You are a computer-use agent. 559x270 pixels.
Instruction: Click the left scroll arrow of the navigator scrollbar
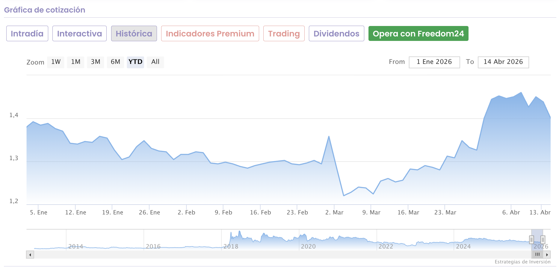click(x=30, y=255)
